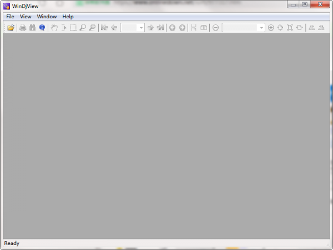The height and width of the screenshot is (250, 333).
Task: Open the File menu
Action: coord(10,17)
